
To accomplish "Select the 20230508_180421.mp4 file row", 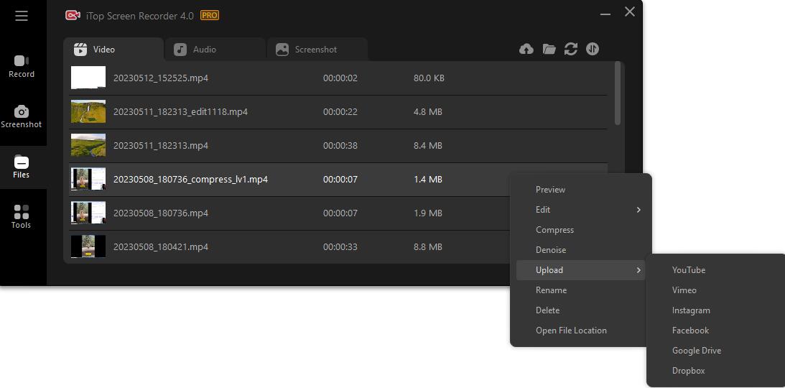I will coord(287,246).
